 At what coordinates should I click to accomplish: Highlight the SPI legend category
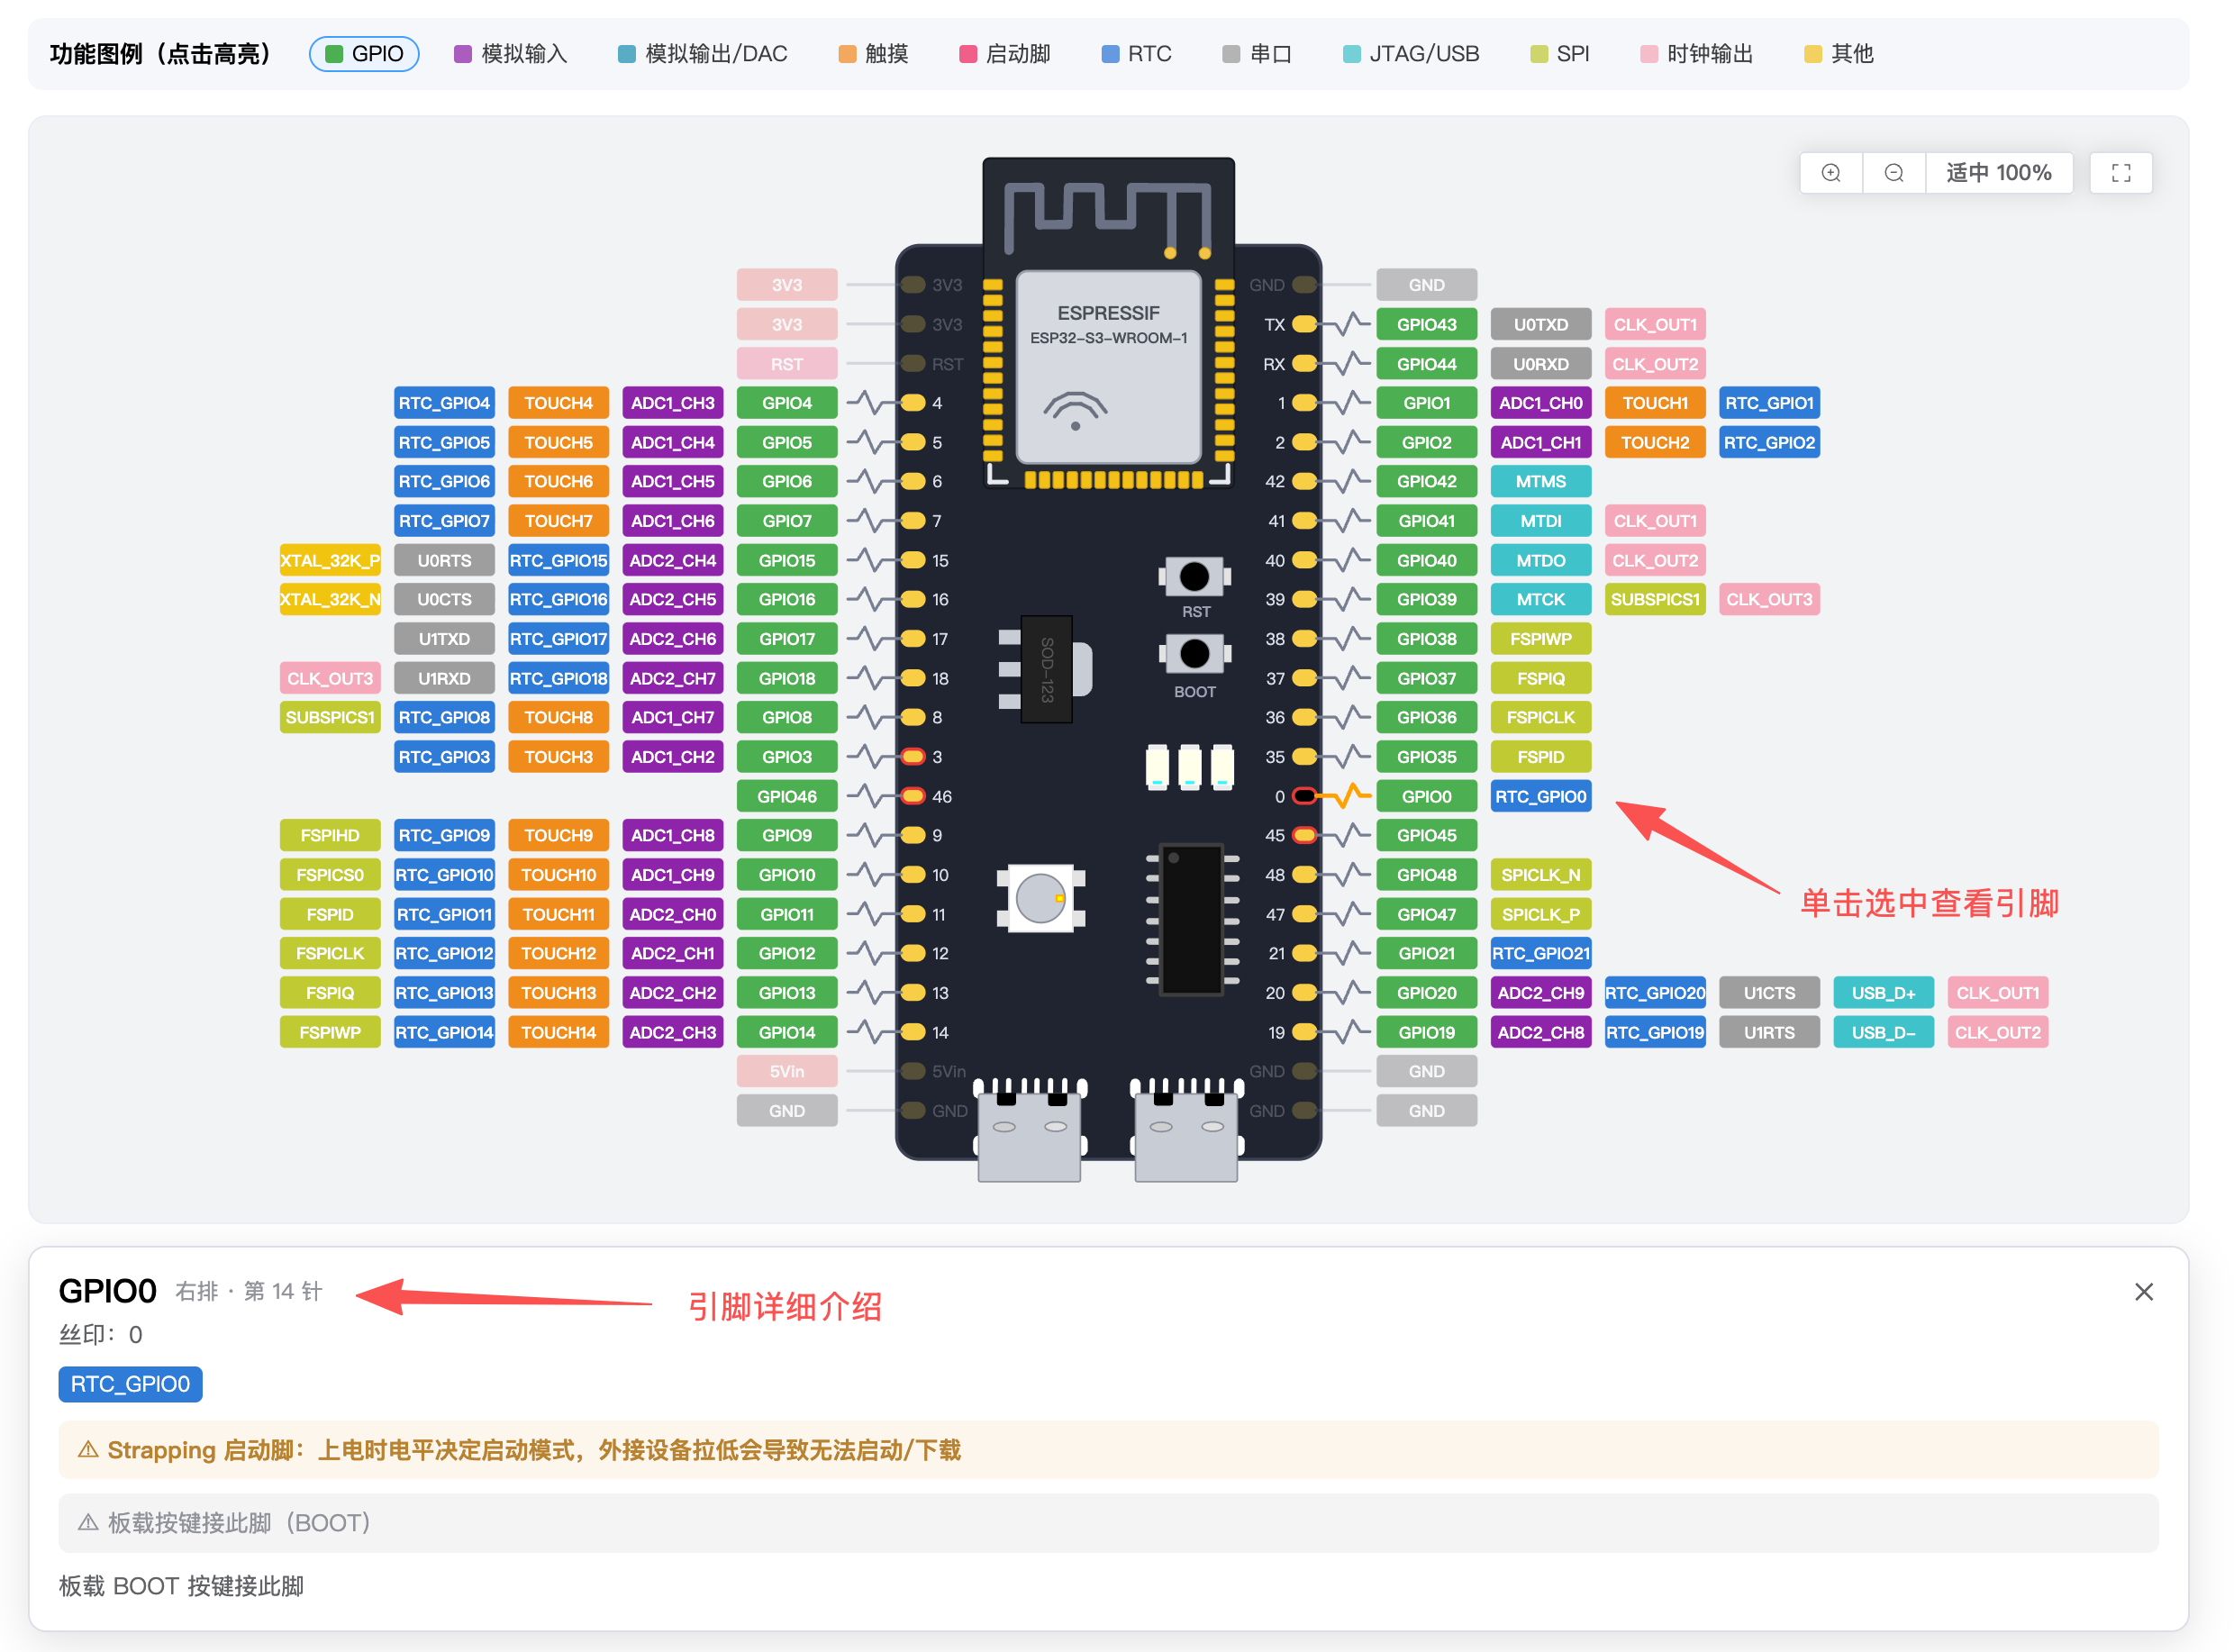(1560, 54)
